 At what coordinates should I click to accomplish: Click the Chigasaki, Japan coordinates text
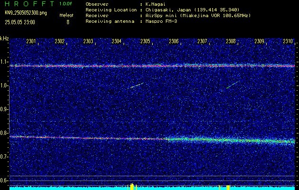click(x=192, y=10)
